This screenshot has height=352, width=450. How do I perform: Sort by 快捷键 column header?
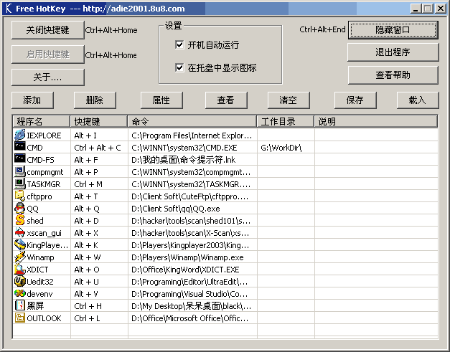pyautogui.click(x=99, y=122)
